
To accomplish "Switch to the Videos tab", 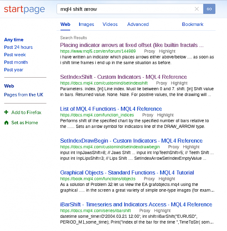I will 110,24.
